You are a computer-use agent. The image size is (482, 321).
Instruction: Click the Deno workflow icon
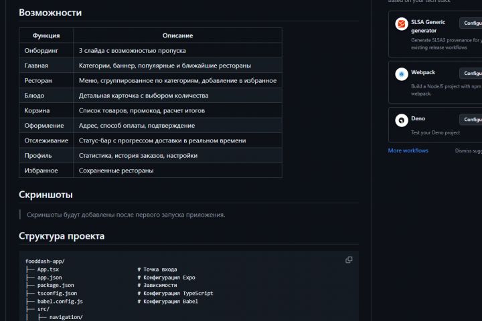[x=402, y=120]
